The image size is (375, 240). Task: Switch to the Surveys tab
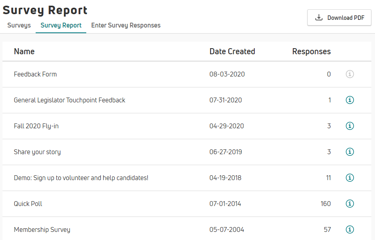click(19, 25)
